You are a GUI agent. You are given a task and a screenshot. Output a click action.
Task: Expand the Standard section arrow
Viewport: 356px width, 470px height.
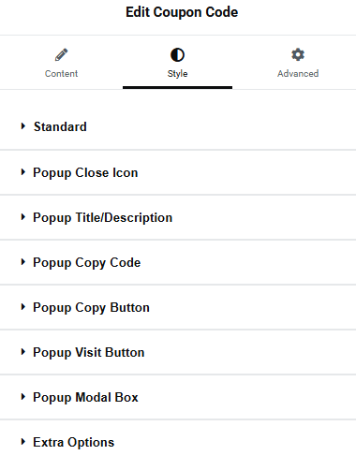pyautogui.click(x=23, y=126)
